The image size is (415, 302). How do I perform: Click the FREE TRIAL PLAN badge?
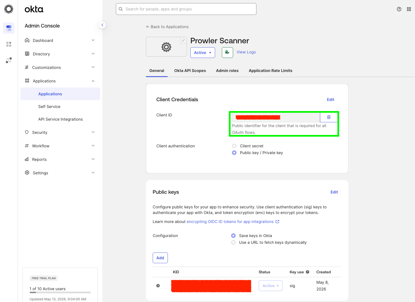click(44, 278)
